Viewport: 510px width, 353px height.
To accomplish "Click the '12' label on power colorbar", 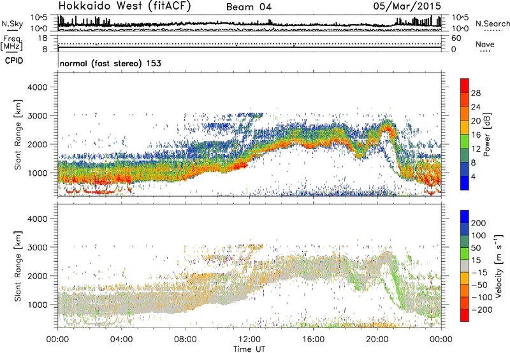I will click(x=476, y=149).
